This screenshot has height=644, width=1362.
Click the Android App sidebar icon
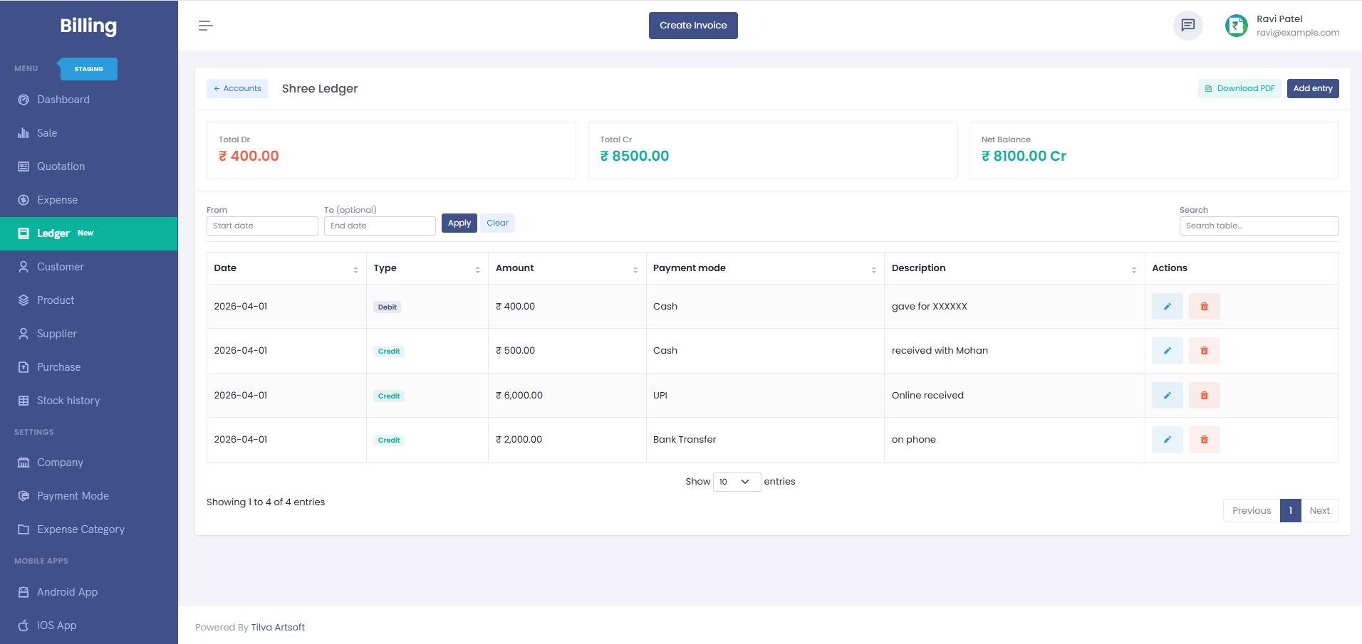point(24,591)
